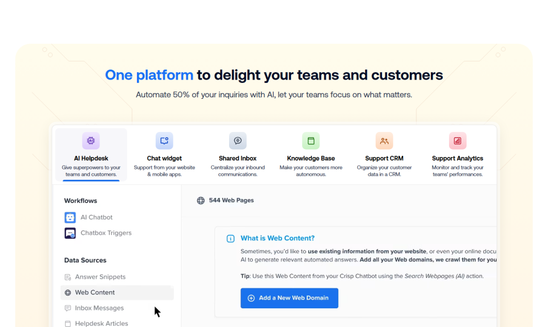
Task: Click the Support CRM people icon
Action: coord(384,141)
